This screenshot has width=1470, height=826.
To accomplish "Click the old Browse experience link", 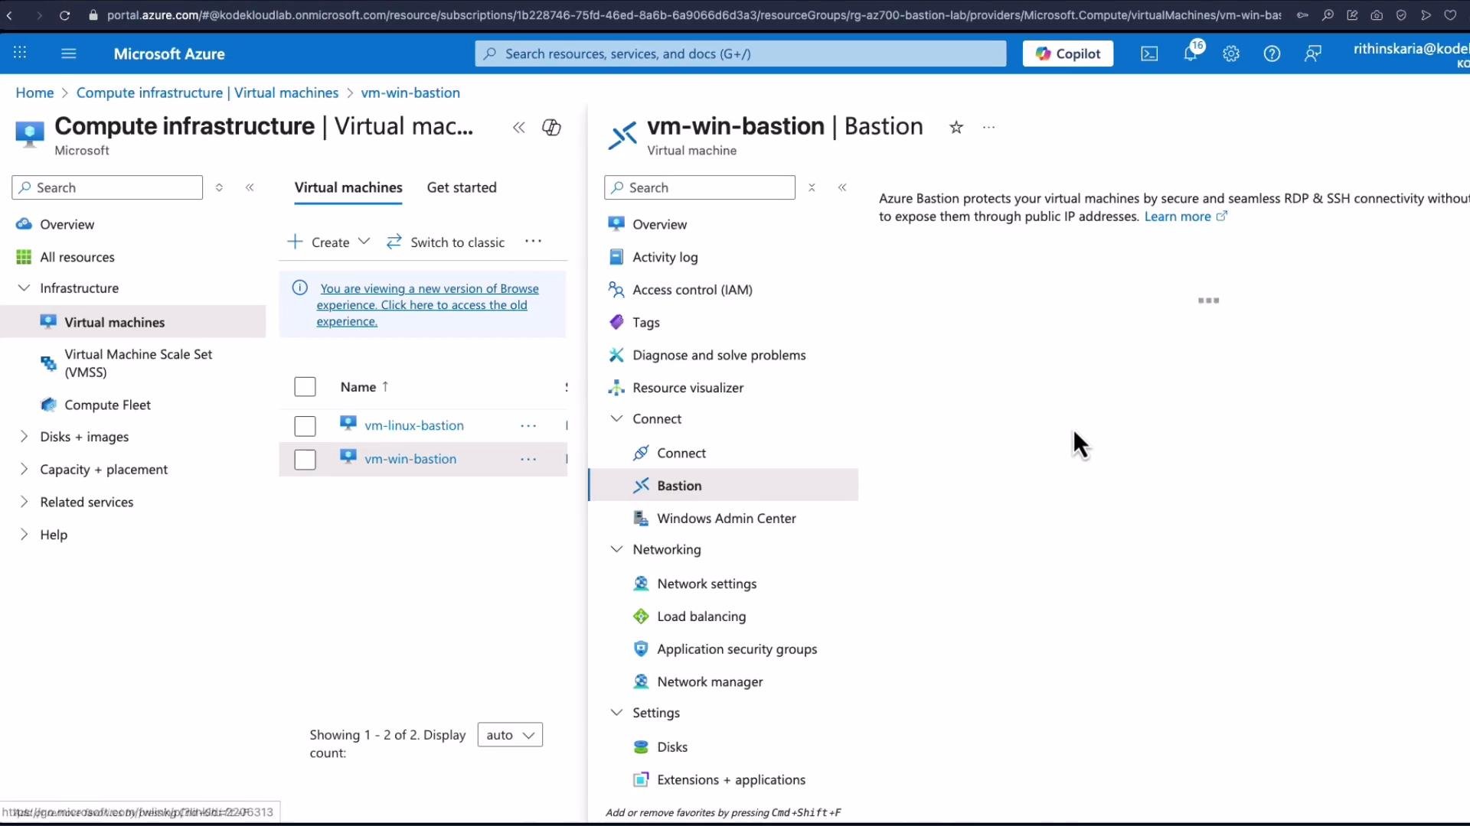I will click(x=427, y=305).
